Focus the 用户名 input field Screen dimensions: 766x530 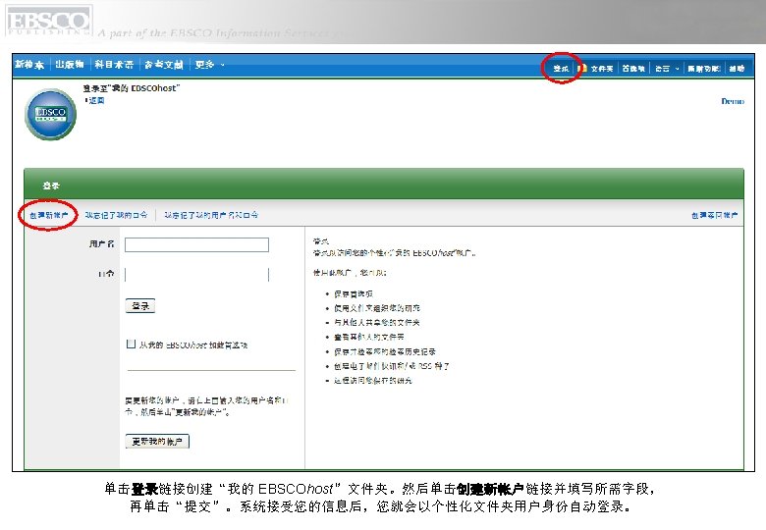click(196, 244)
